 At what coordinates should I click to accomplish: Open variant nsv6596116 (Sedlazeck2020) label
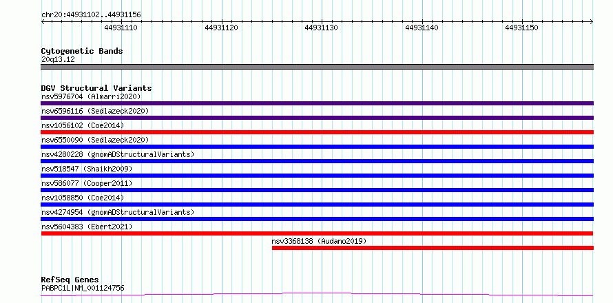point(95,111)
